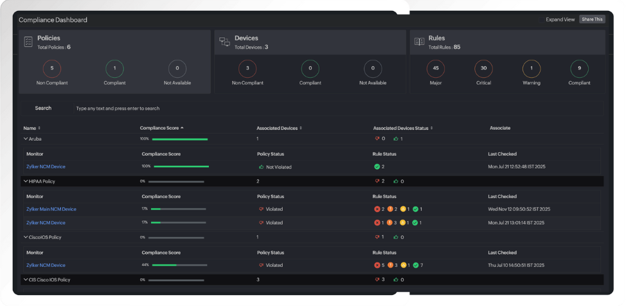This screenshot has width=626, height=306.
Task: Click timestamp 'Mon Jul 21 12:52:48 IST 2025'
Action: pos(517,166)
